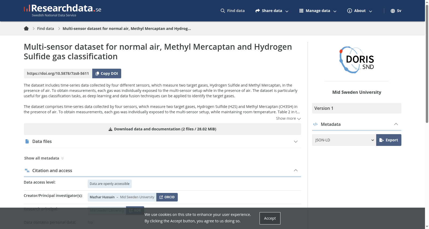Open the Share data menu
The width and height of the screenshot is (429, 229).
(x=272, y=11)
